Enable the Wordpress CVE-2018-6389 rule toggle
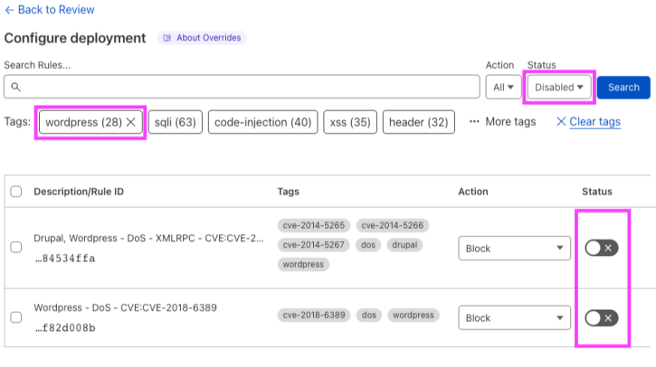Screen dimensions: 656x367 (601, 317)
